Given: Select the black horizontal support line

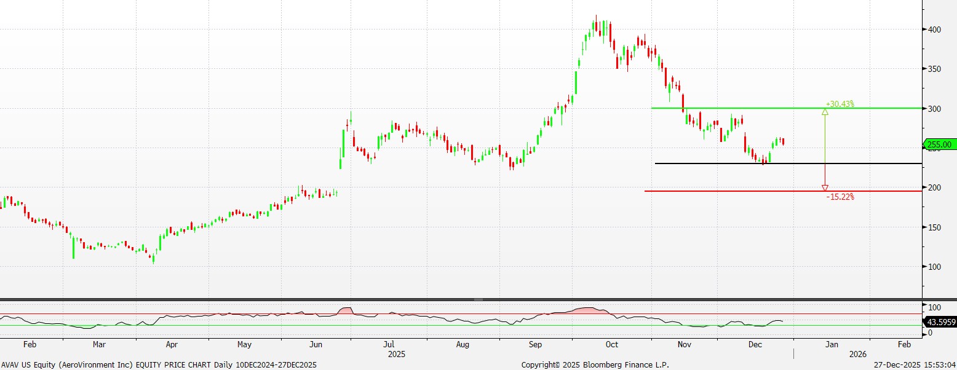Looking at the screenshot, I should click(x=788, y=163).
